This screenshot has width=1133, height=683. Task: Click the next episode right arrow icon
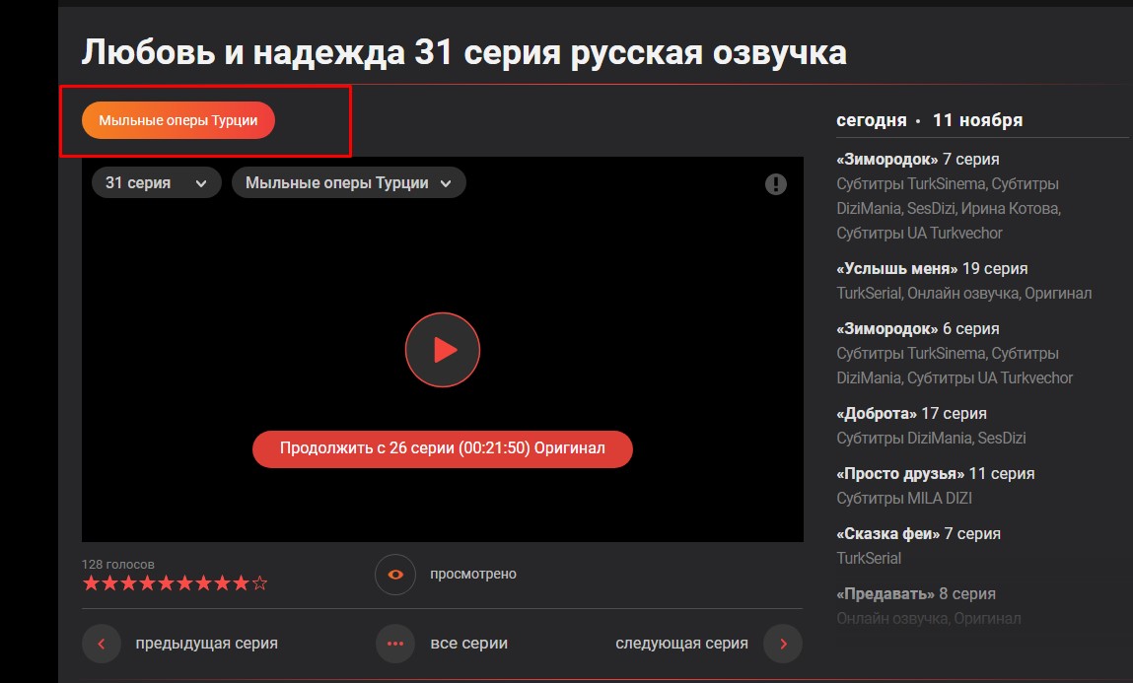pyautogui.click(x=783, y=644)
